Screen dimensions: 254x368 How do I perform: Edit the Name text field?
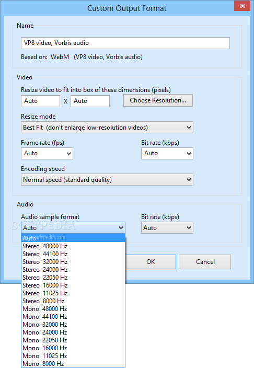(125, 43)
